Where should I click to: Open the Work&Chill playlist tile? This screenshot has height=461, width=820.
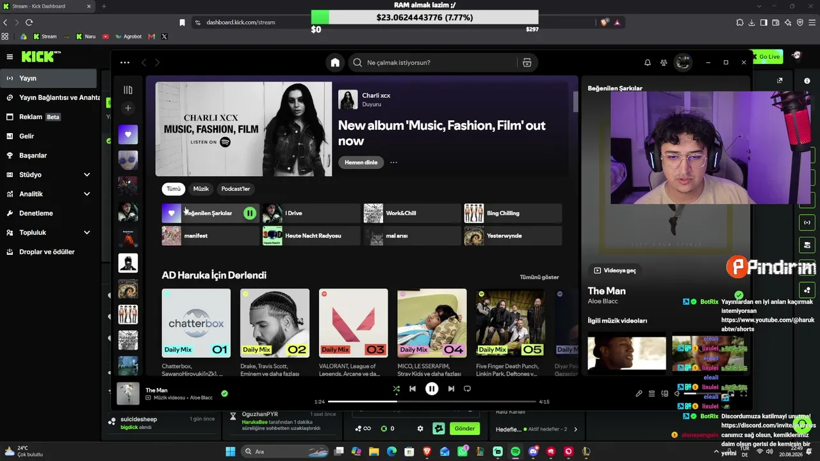click(413, 213)
